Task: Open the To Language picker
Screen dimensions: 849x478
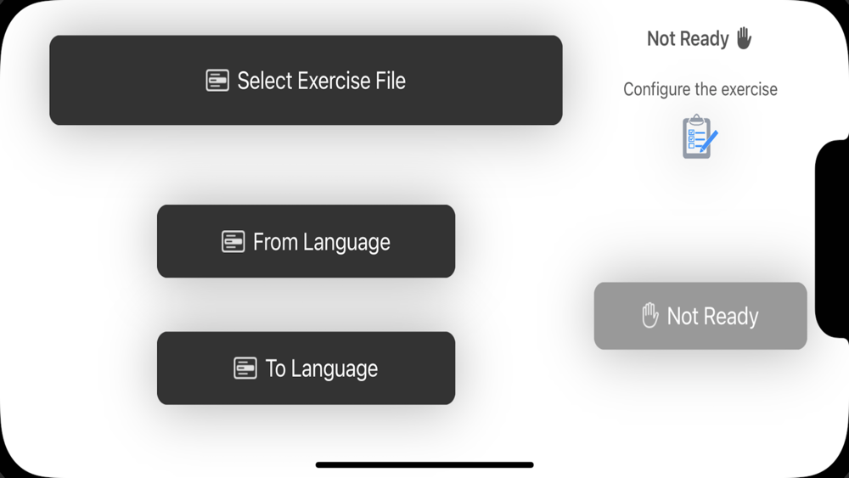Action: point(306,368)
